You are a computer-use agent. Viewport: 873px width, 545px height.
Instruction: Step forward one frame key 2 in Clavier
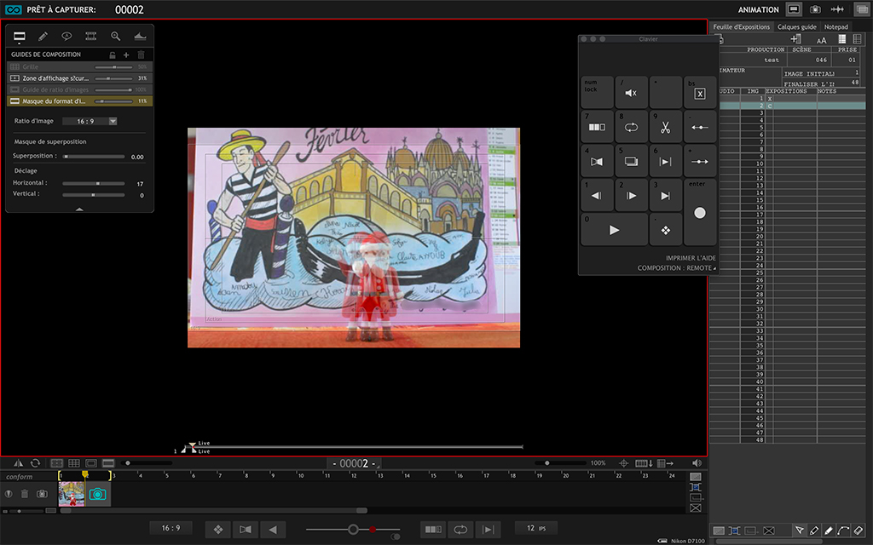click(x=631, y=195)
